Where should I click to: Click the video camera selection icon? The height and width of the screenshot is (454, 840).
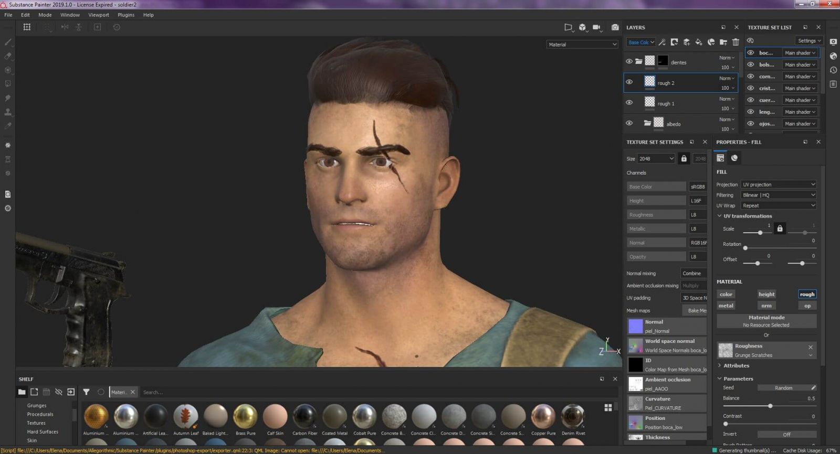(x=597, y=27)
